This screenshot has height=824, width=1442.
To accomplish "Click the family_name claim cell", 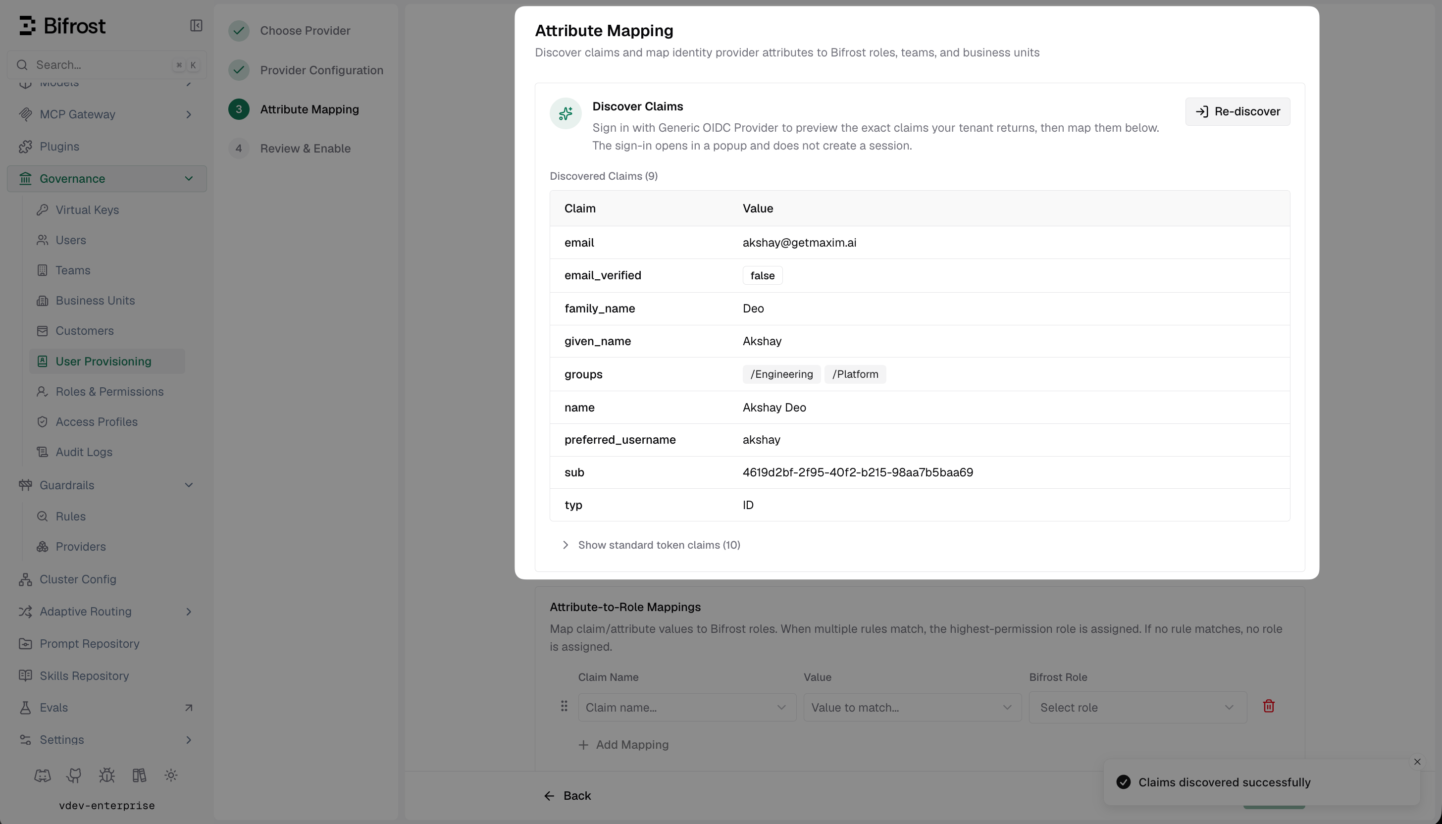I will click(599, 309).
